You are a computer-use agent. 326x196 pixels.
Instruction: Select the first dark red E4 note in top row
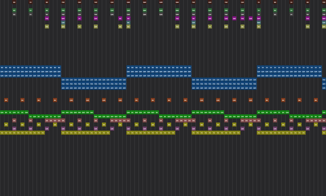[x=31, y=2]
